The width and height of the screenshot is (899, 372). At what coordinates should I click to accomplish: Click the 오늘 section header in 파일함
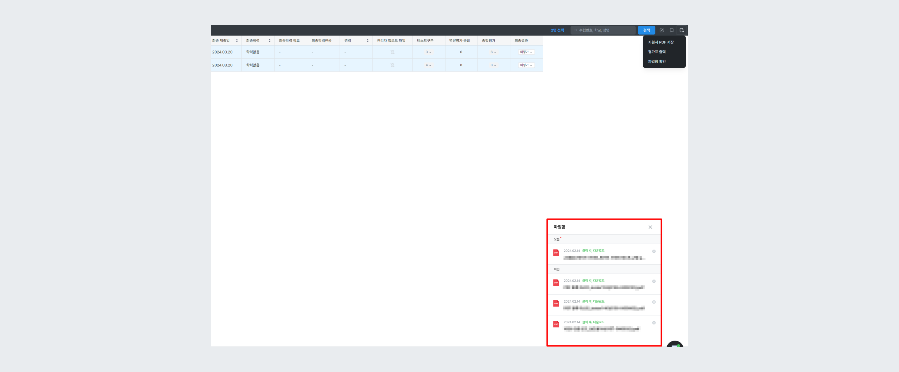557,239
